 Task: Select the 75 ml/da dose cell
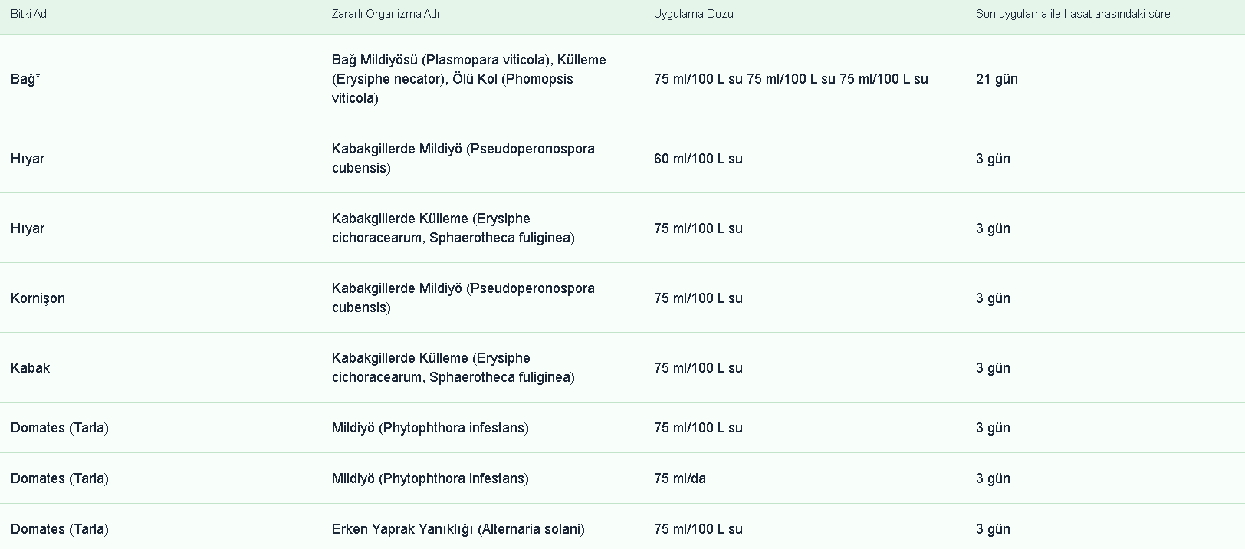(679, 478)
